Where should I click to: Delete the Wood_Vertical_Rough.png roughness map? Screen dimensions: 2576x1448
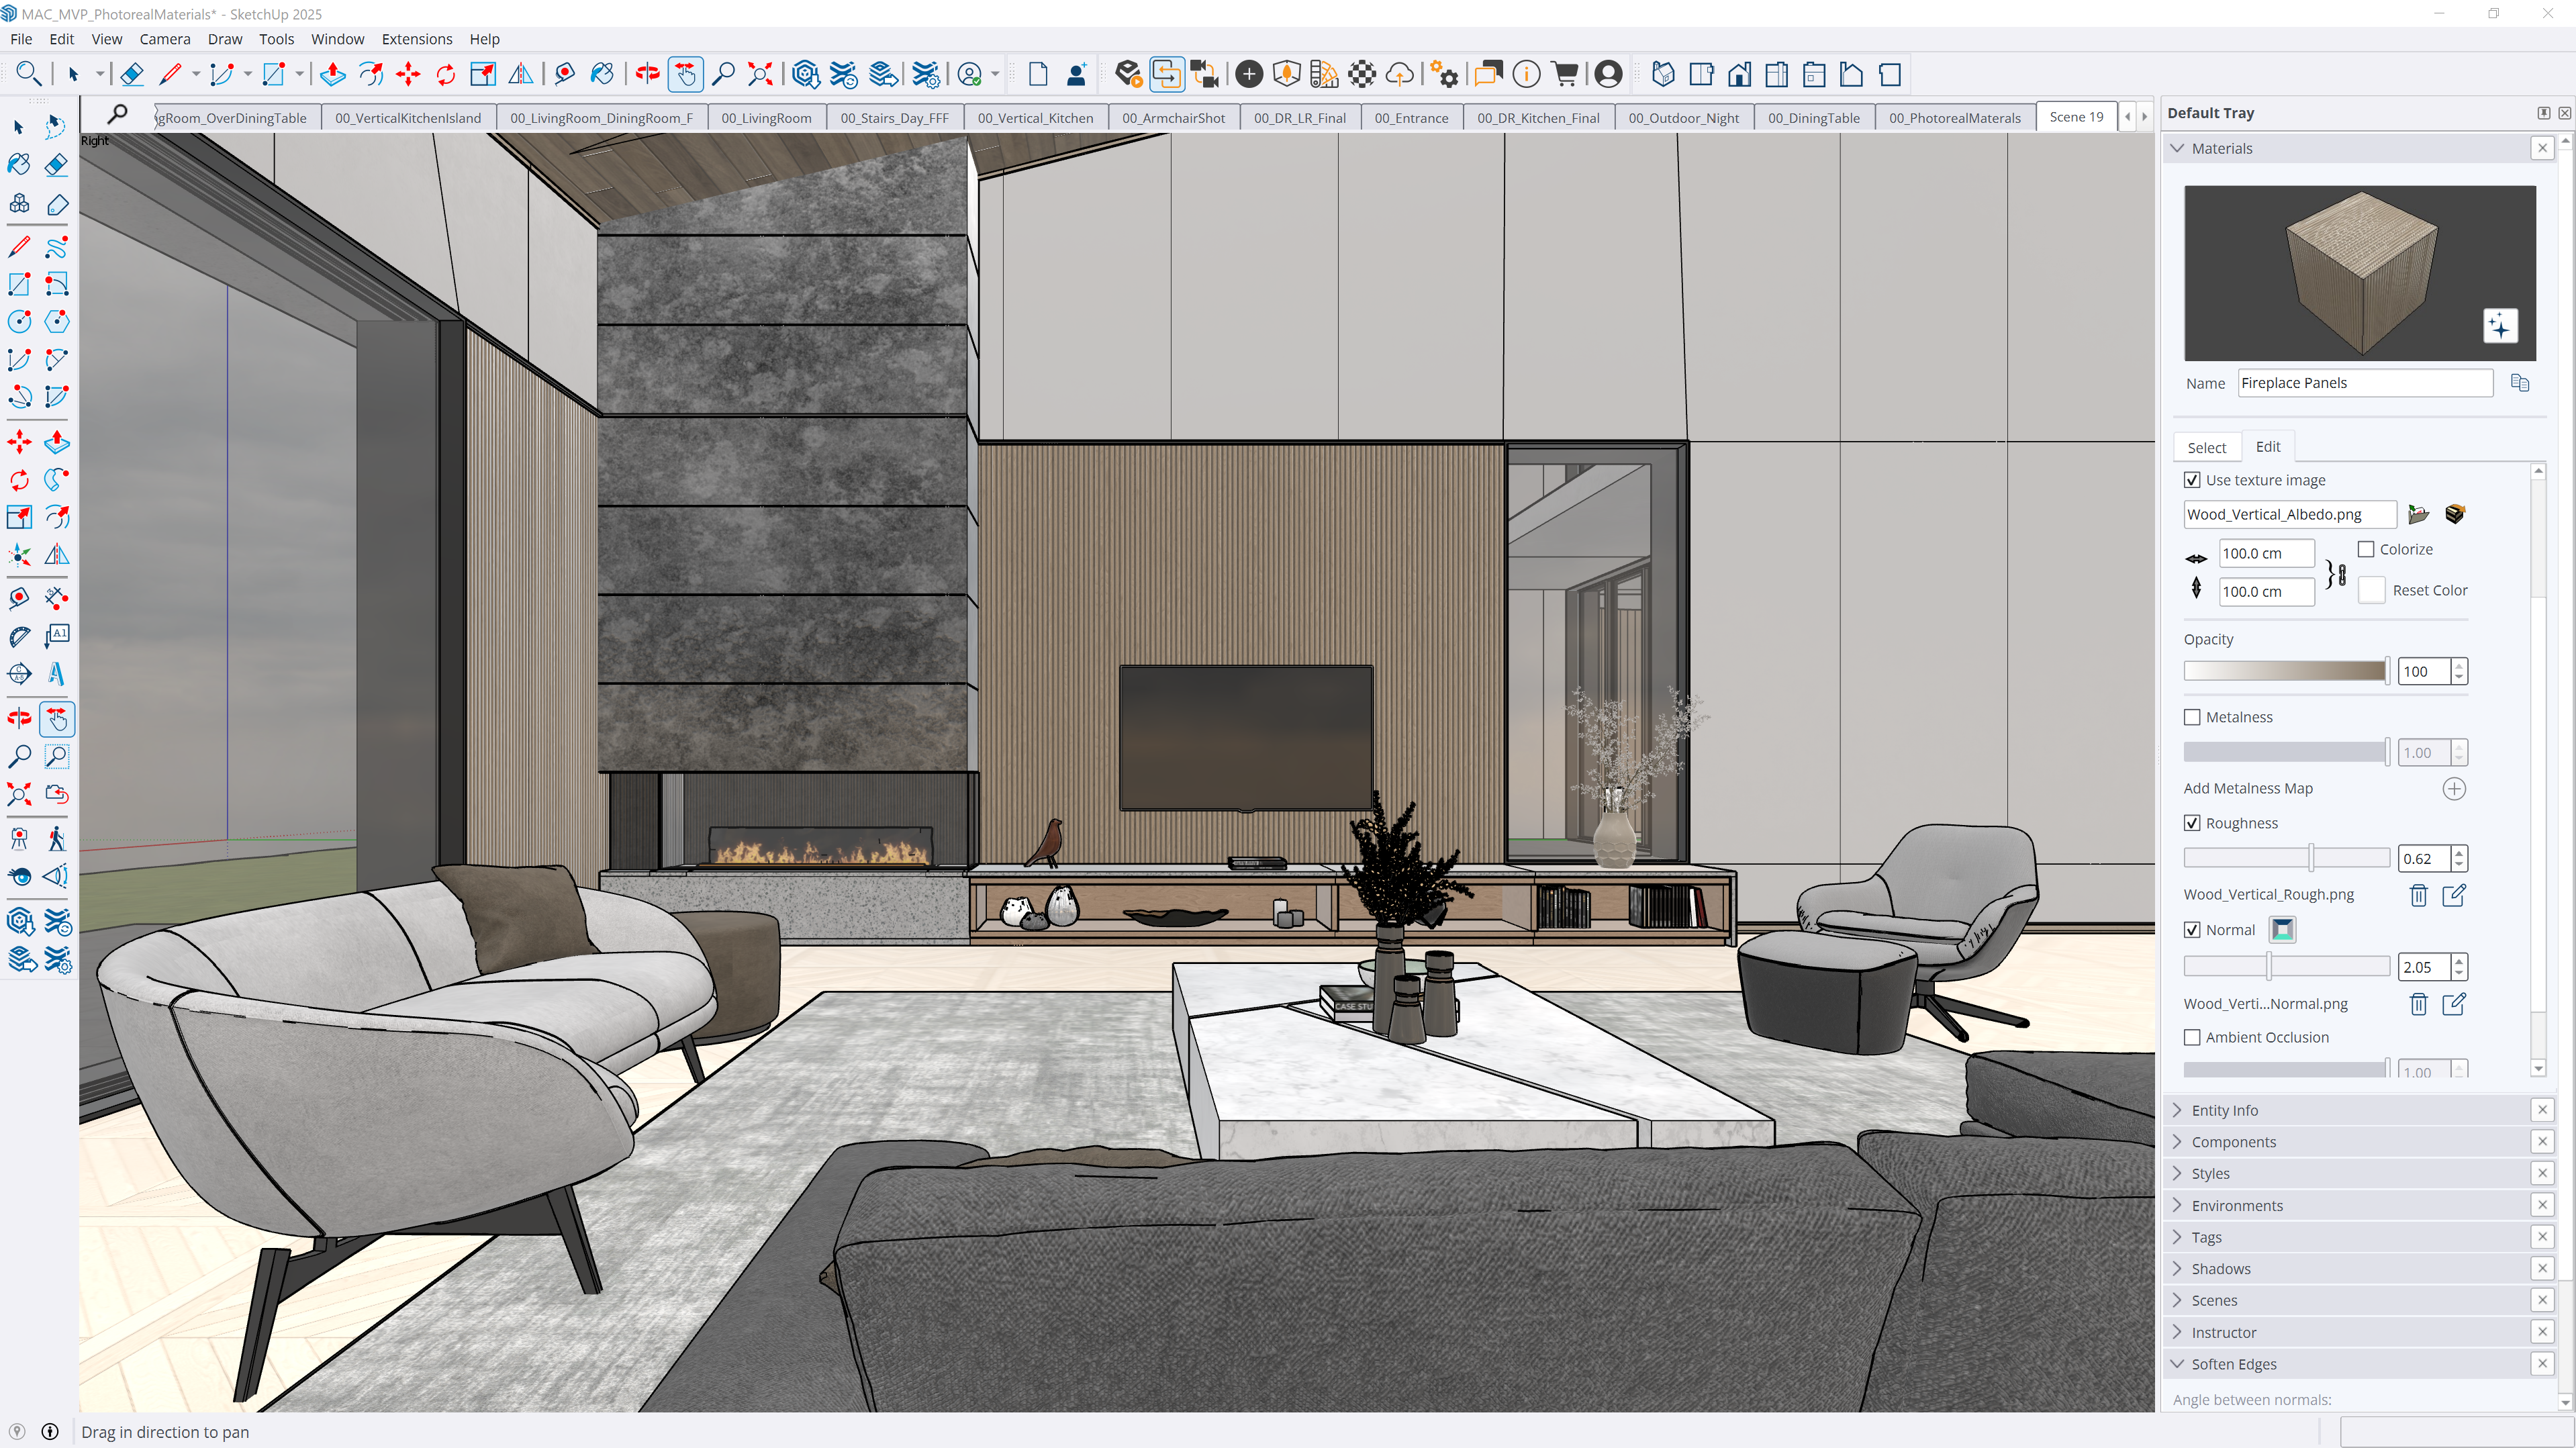(x=2418, y=895)
